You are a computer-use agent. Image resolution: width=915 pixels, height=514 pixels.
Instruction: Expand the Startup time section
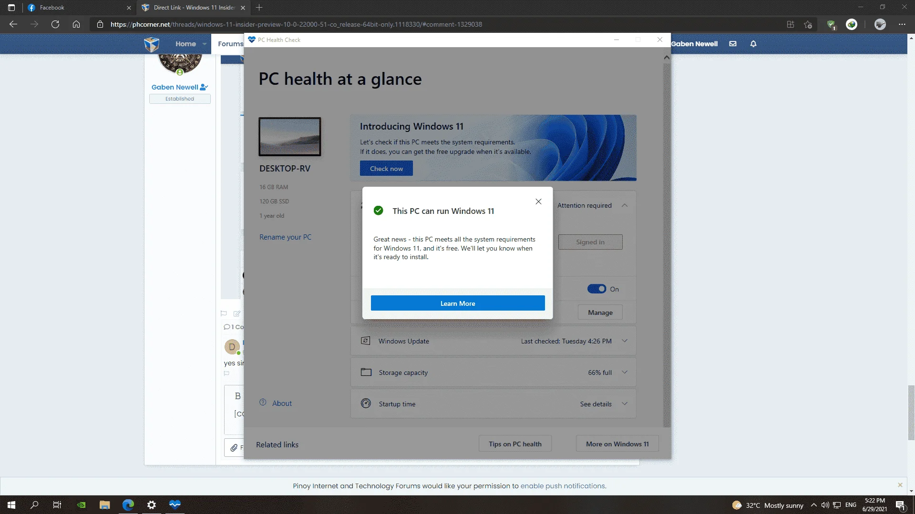tap(625, 404)
